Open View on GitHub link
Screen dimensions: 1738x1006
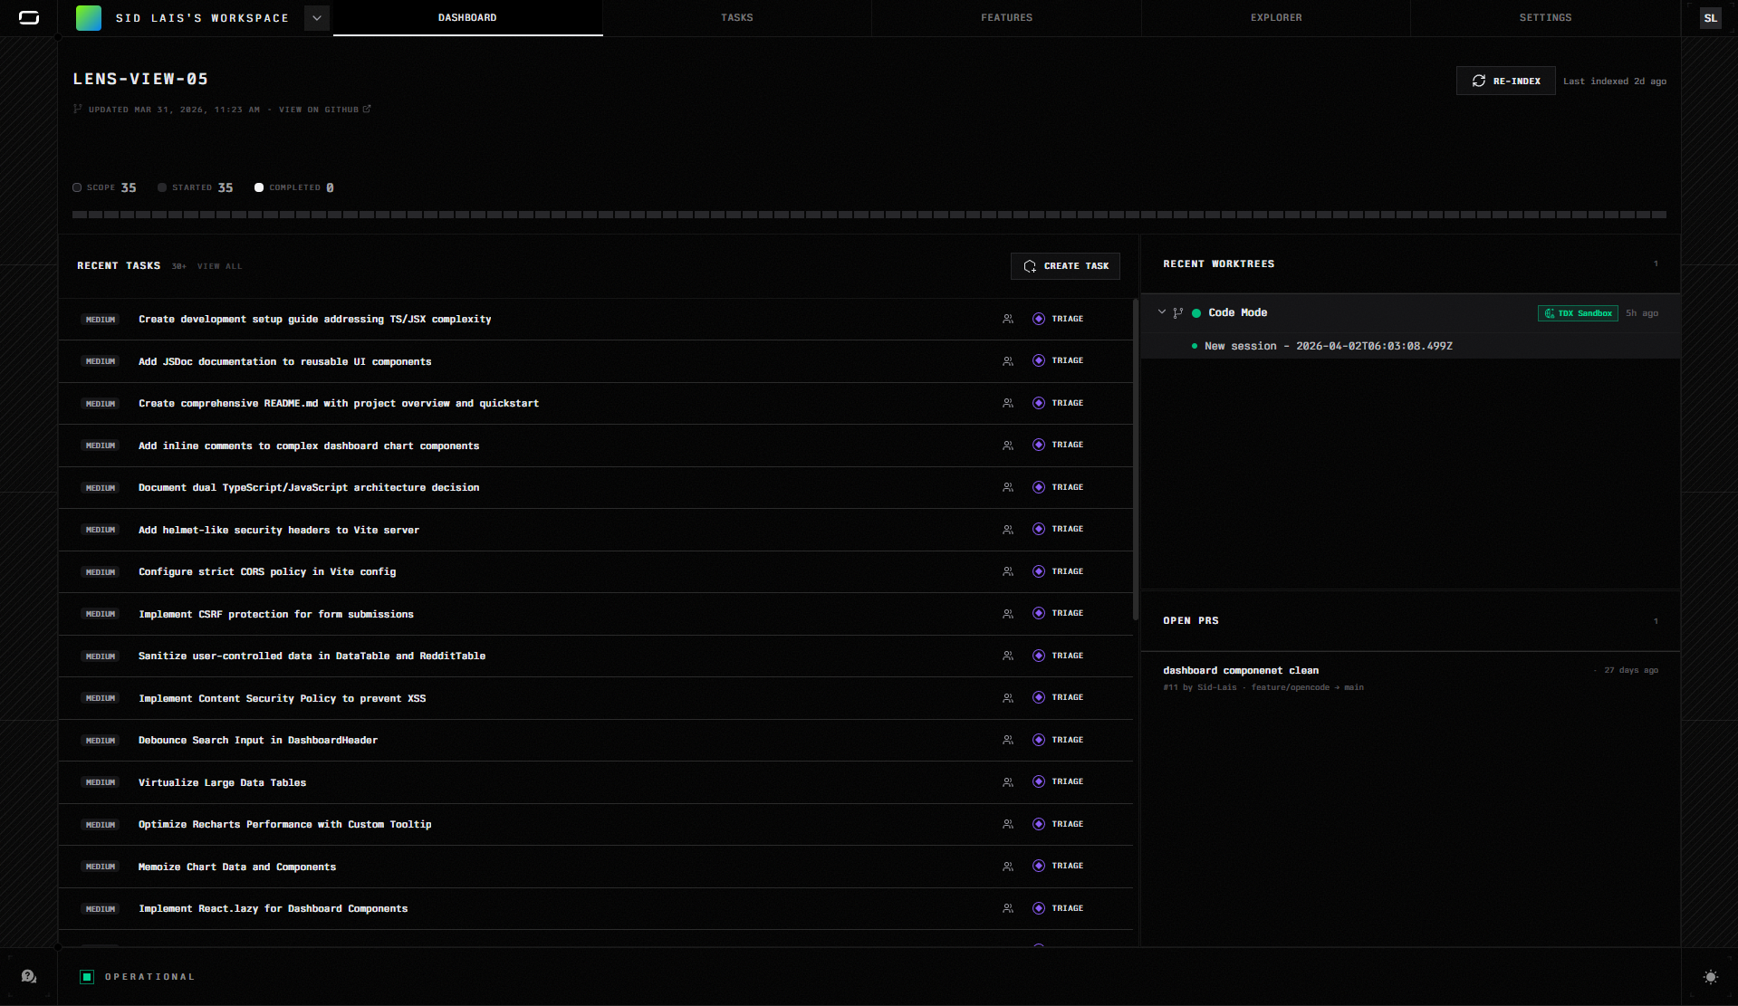[x=324, y=110]
